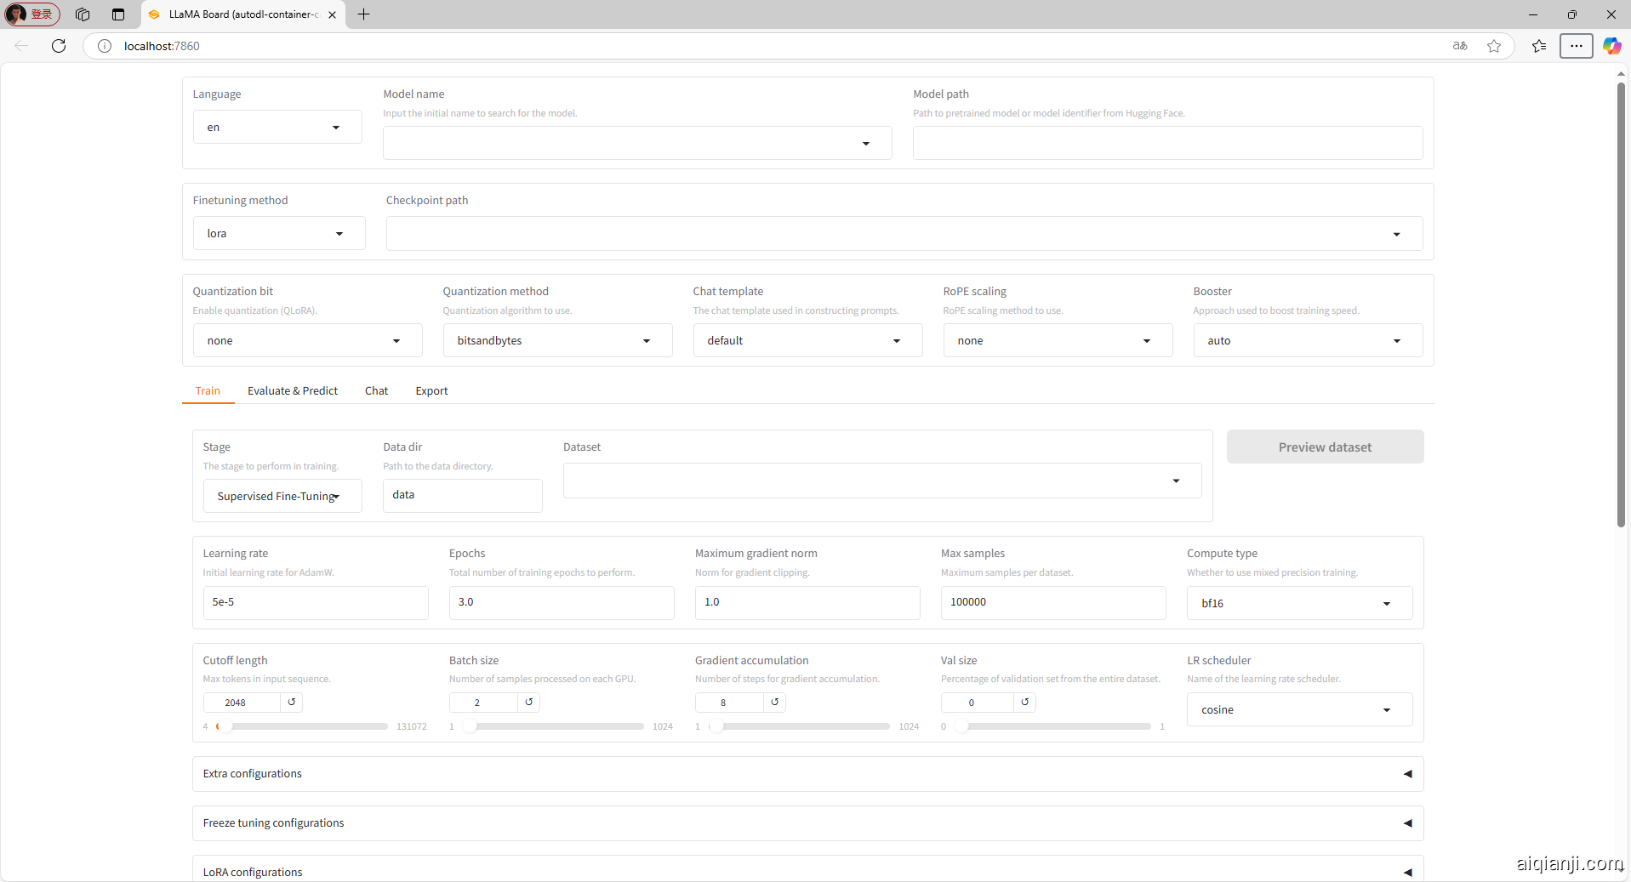Screen dimensions: 1631x882
Task: Open the Compute type dropdown
Action: [1298, 603]
